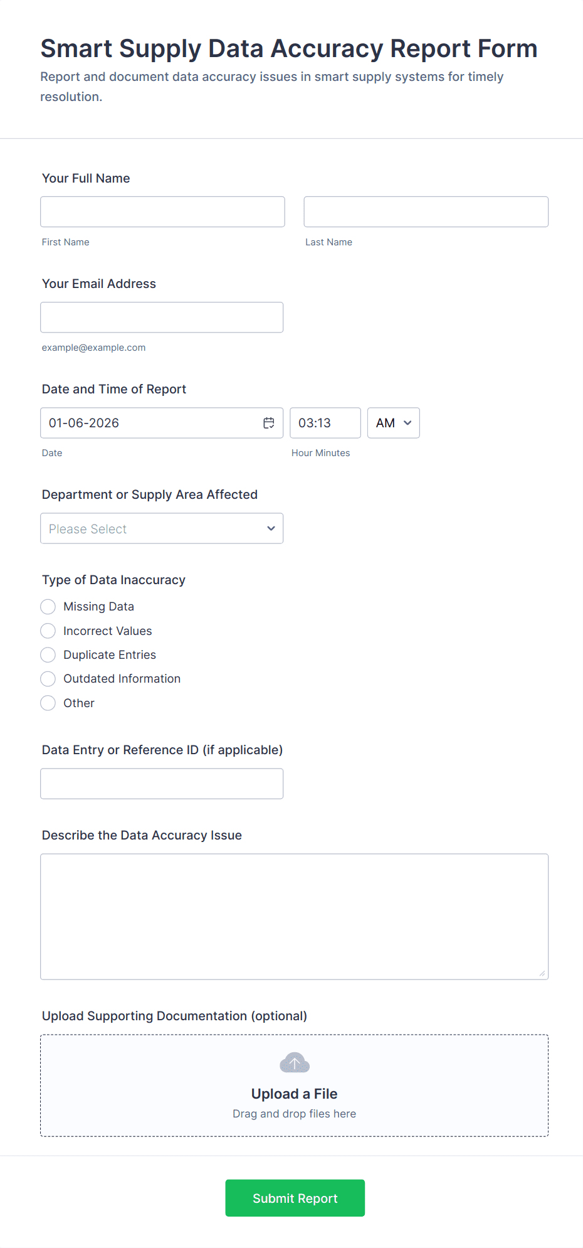The image size is (583, 1248).
Task: Pick the Other inaccuracy option
Action: pos(48,703)
